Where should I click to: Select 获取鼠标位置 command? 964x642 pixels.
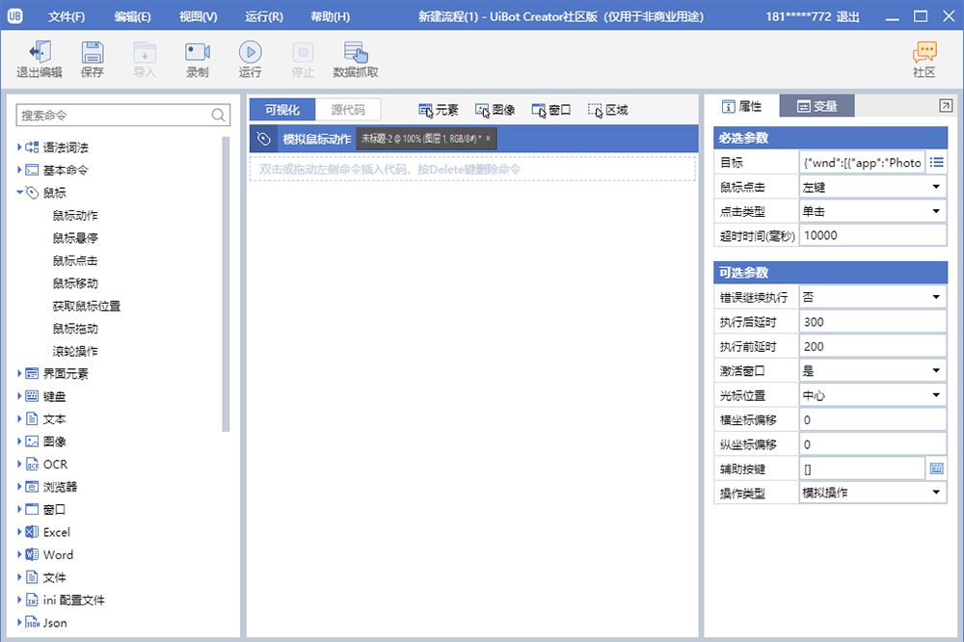(87, 306)
